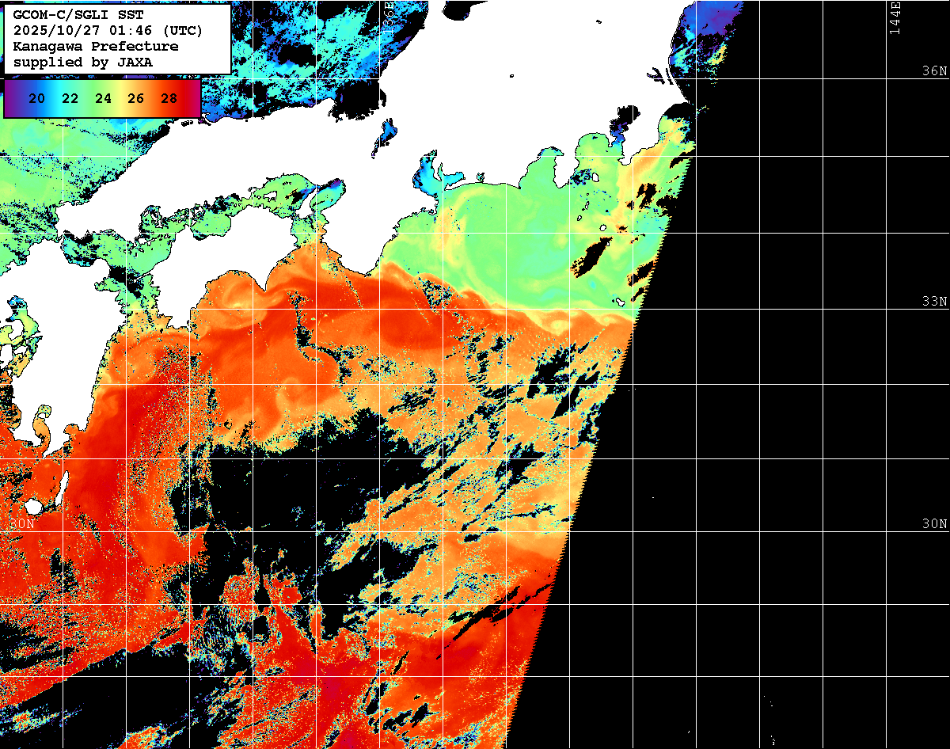The image size is (950, 749).
Task: Click the dark red right end of the color bar
Action: pos(192,99)
